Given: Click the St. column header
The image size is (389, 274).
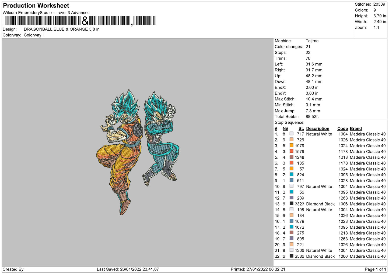Looking at the screenshot, I should click(301, 129).
